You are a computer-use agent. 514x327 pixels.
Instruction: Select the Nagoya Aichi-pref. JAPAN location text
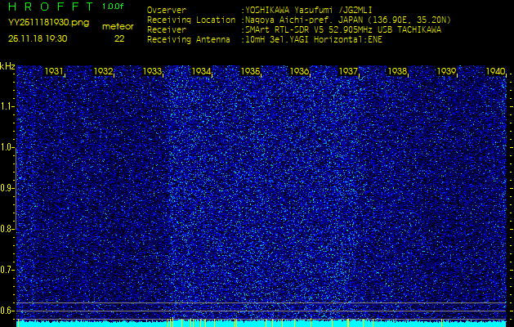click(x=348, y=20)
